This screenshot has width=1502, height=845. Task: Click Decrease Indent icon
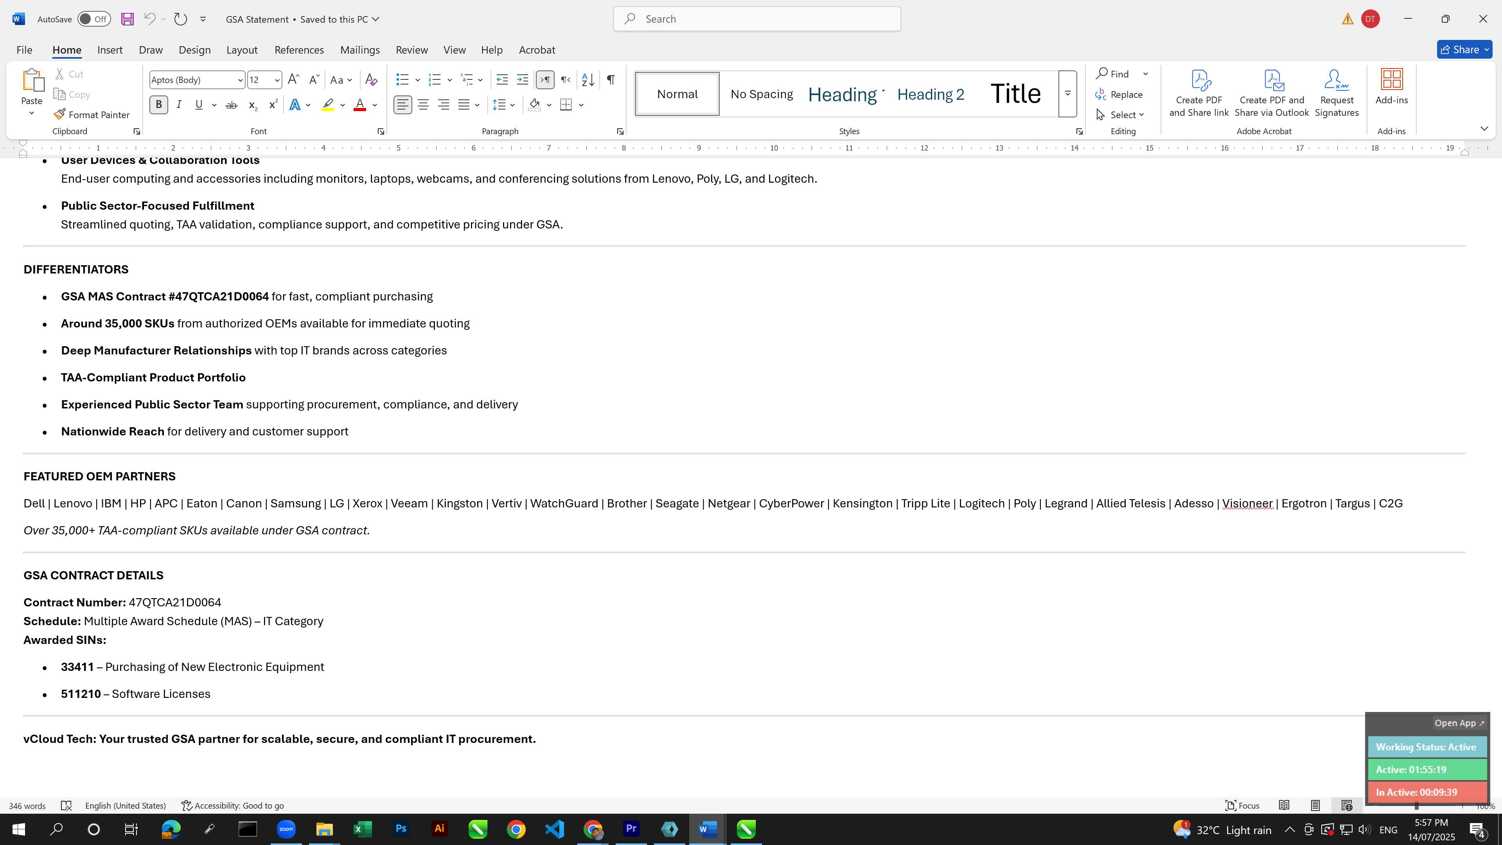coord(502,80)
